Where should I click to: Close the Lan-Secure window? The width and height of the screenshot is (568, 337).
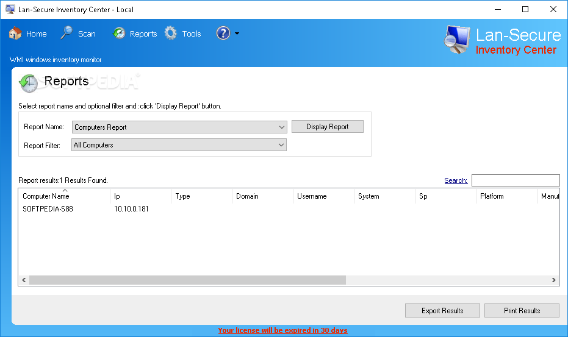pyautogui.click(x=553, y=9)
